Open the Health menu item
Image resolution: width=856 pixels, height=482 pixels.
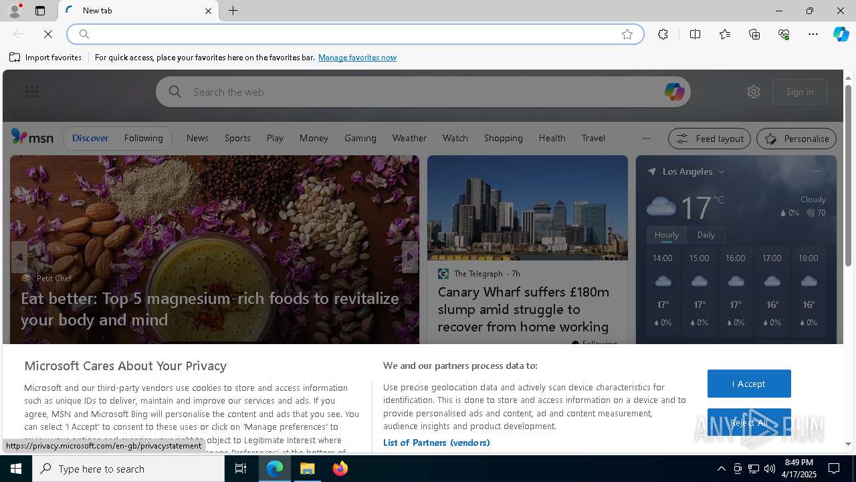pyautogui.click(x=552, y=138)
